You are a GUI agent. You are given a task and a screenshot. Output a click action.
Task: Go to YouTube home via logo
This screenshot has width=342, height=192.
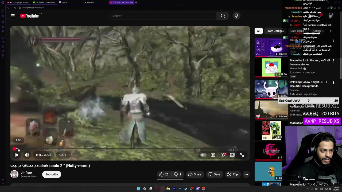pos(29,16)
